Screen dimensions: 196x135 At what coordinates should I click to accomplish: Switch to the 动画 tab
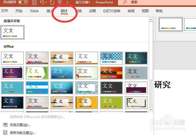92,11
